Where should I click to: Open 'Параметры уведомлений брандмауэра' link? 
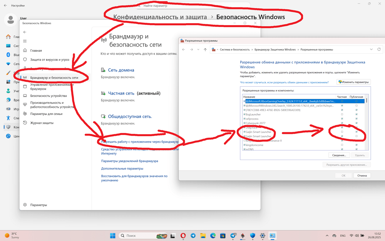click(130, 161)
